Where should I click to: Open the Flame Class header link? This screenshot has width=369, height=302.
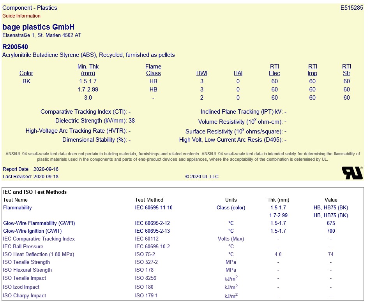coord(153,70)
